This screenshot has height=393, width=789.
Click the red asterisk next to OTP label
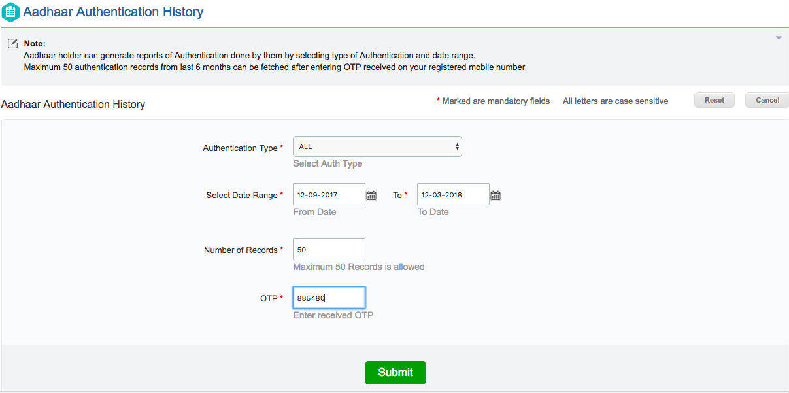[282, 298]
